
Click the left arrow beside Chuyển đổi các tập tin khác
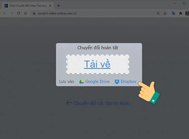(x=69, y=103)
